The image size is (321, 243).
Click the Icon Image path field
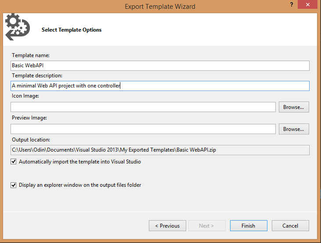click(x=143, y=107)
